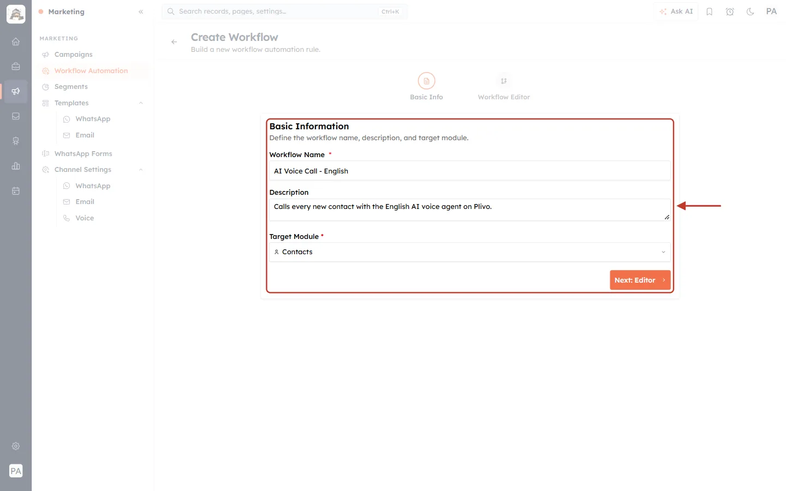Image resolution: width=786 pixels, height=491 pixels.
Task: Click the PA avatar at the rail bottom
Action: 16,471
